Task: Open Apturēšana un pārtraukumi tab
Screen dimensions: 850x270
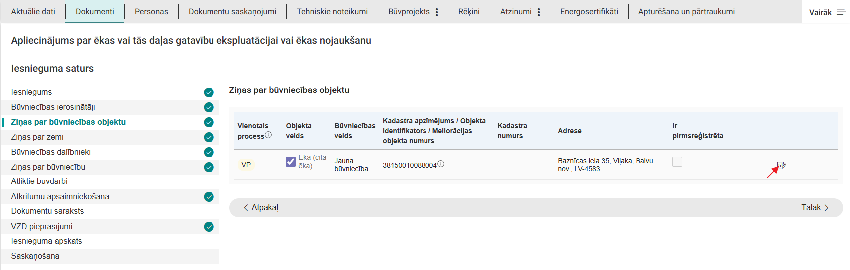Action: click(x=686, y=11)
